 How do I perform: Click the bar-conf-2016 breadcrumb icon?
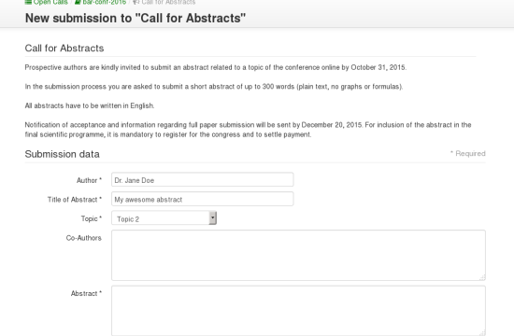78,2
